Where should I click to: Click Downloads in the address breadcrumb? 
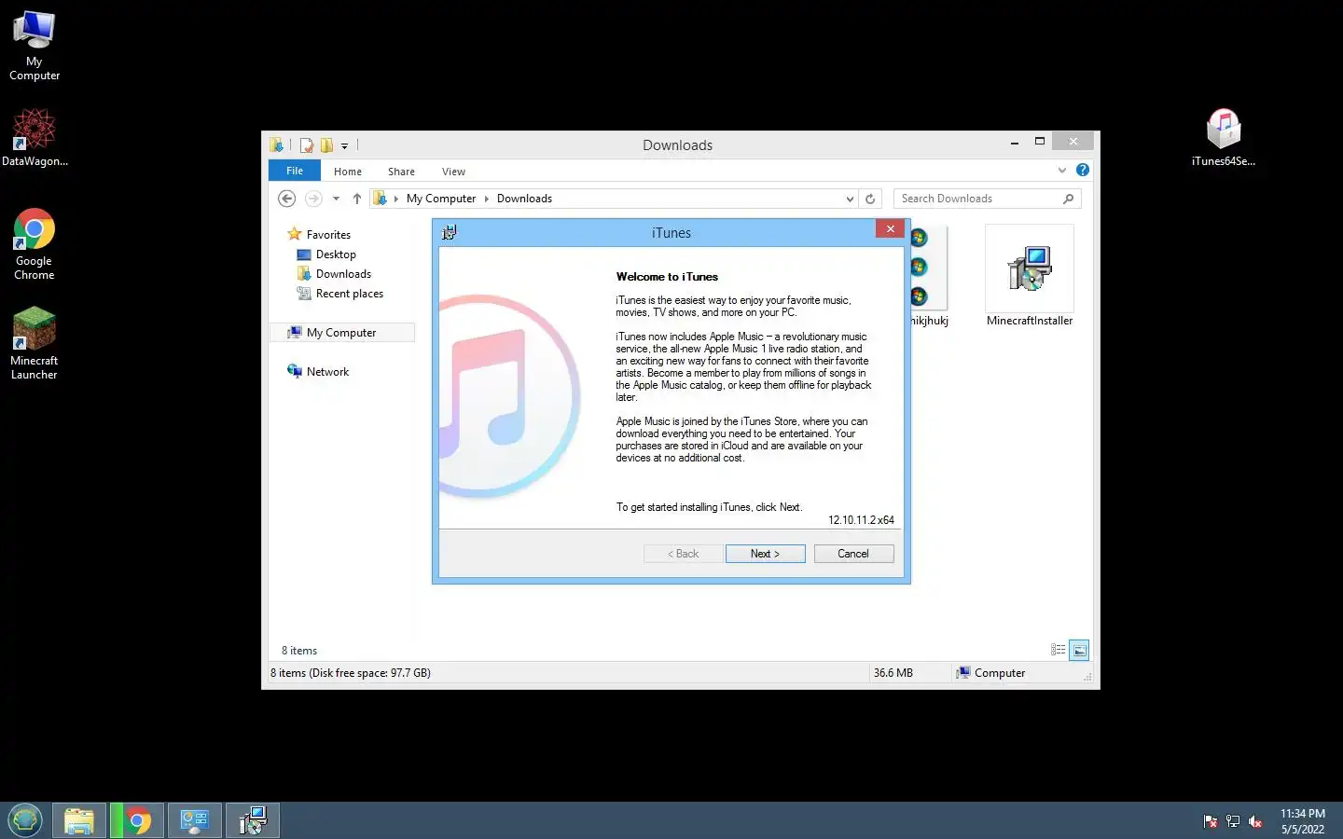point(524,199)
